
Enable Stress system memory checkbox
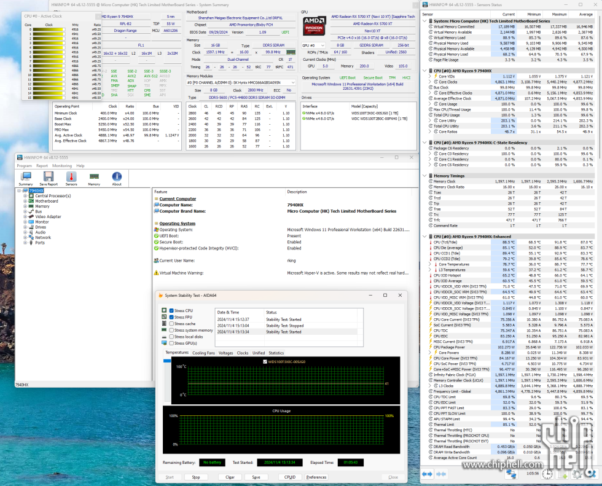(171, 330)
